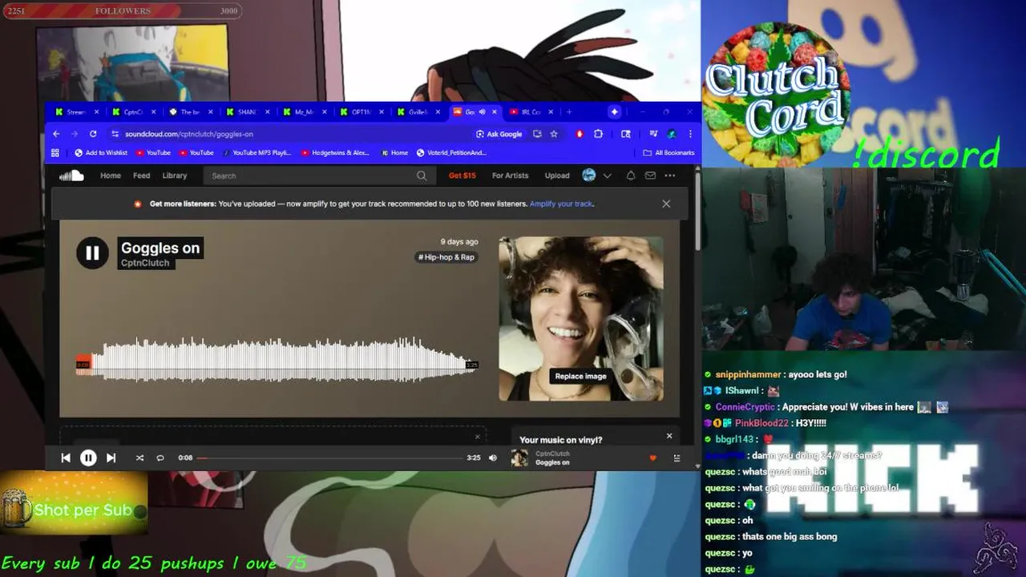The width and height of the screenshot is (1026, 577).
Task: Click the Get $15 offer link
Action: [x=462, y=176]
